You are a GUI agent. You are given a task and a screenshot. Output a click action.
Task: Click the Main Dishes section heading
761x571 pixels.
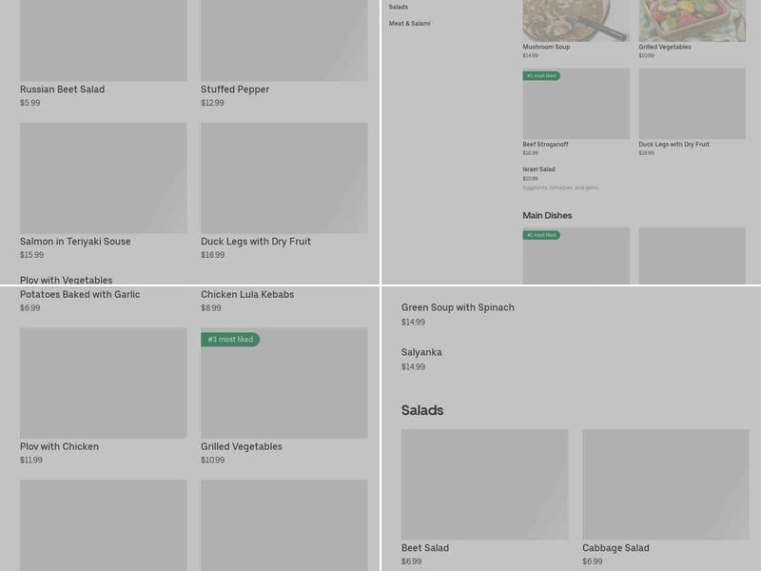coord(547,216)
